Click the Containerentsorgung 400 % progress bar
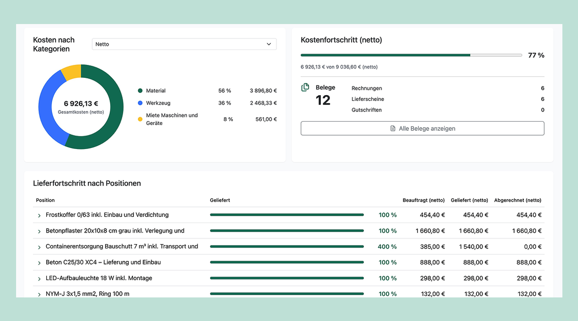This screenshot has width=578, height=321. (287, 247)
